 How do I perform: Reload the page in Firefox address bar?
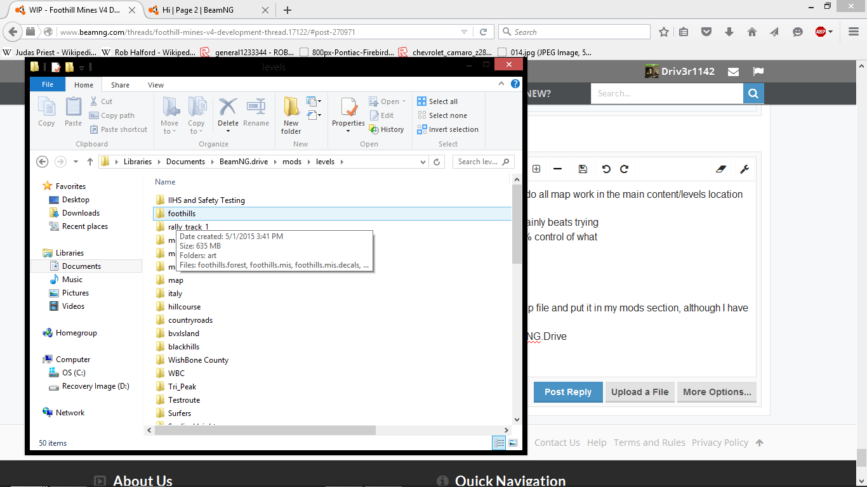pos(483,32)
